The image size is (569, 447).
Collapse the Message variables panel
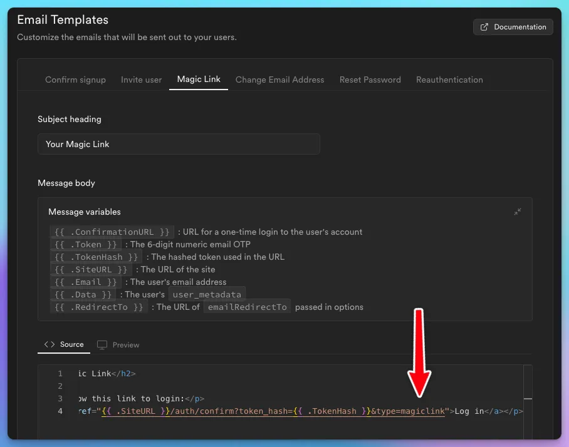point(518,212)
